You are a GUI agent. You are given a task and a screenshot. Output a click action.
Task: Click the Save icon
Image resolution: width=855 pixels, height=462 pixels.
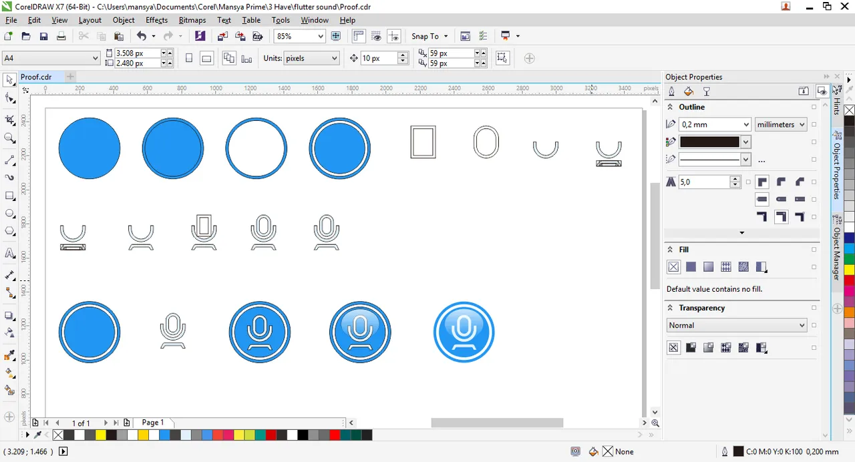click(43, 36)
